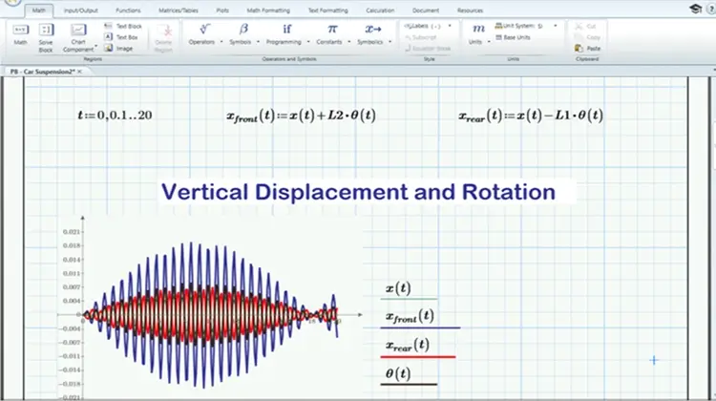Click the 0.021 y-axis tick label
This screenshot has width=716, height=401.
click(x=72, y=232)
